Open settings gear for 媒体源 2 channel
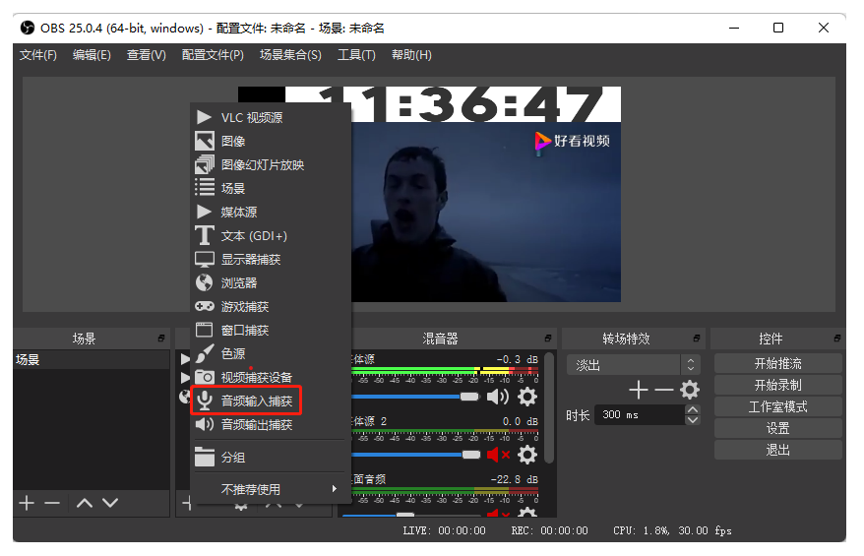The width and height of the screenshot is (864, 556). point(527,455)
